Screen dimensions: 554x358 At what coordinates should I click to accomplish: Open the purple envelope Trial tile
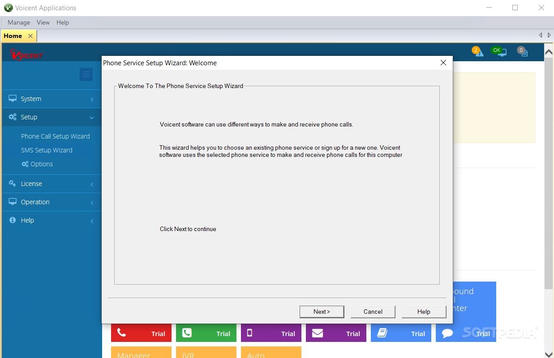point(336,333)
